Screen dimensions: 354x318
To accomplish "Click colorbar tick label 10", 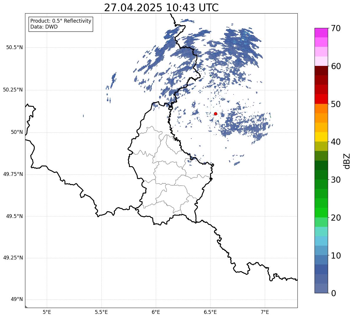I will [x=336, y=256].
